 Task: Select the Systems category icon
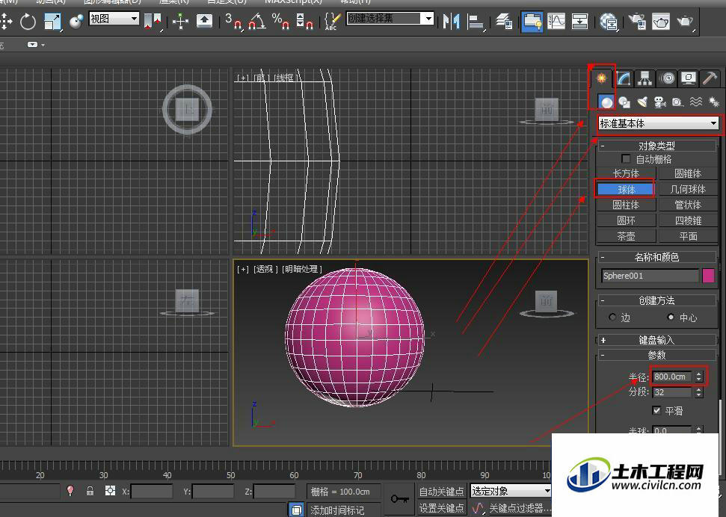pos(713,102)
